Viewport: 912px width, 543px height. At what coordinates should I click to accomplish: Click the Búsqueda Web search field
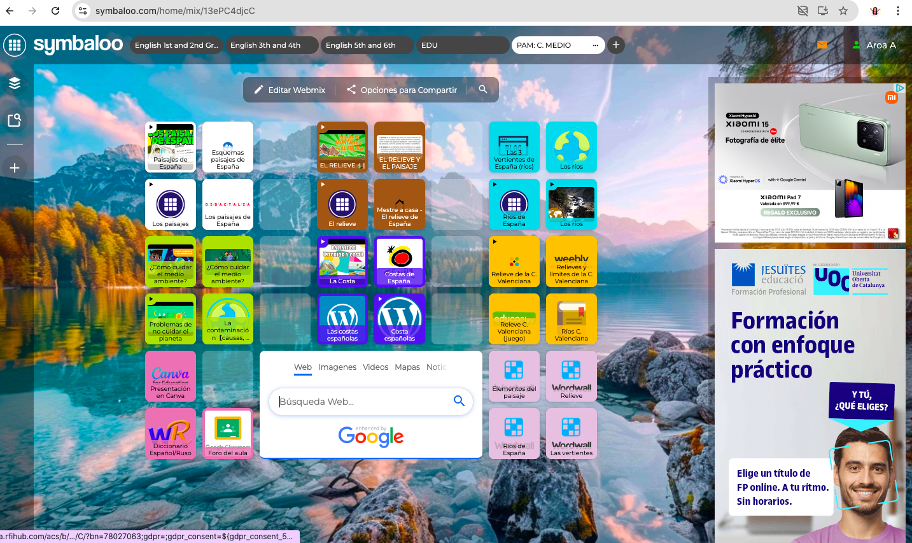[363, 402]
